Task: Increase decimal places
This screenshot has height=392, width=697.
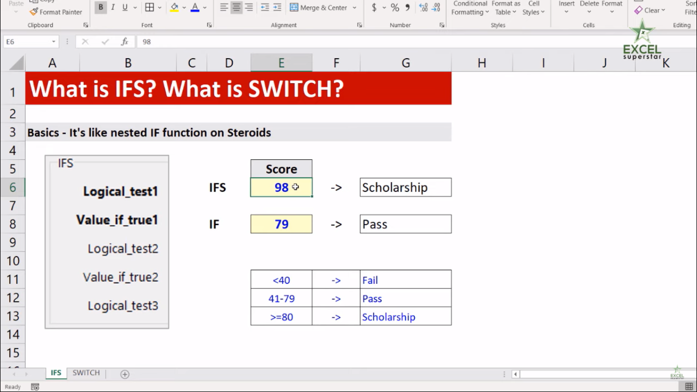Action: [x=424, y=8]
